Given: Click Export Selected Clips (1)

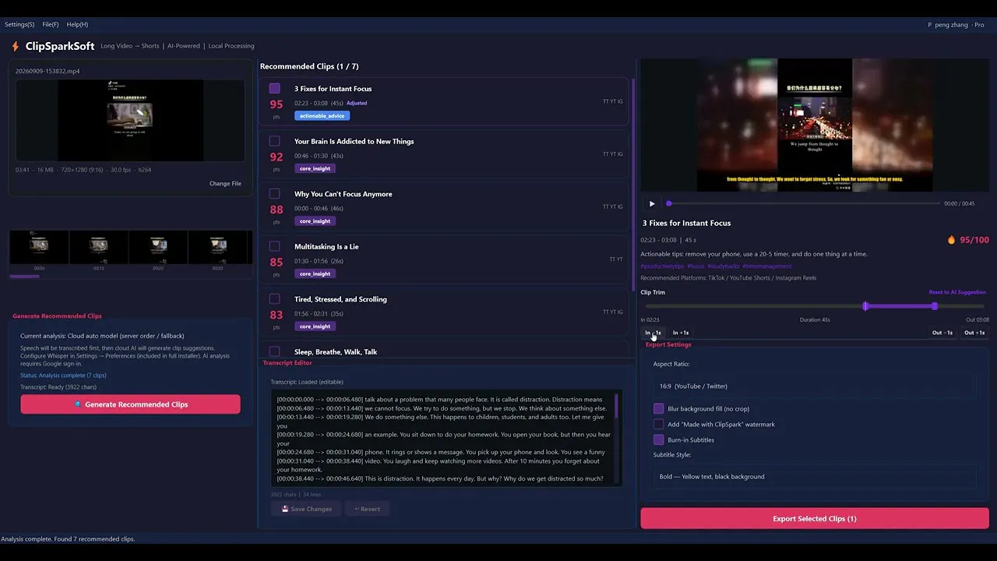Looking at the screenshot, I should coord(815,518).
